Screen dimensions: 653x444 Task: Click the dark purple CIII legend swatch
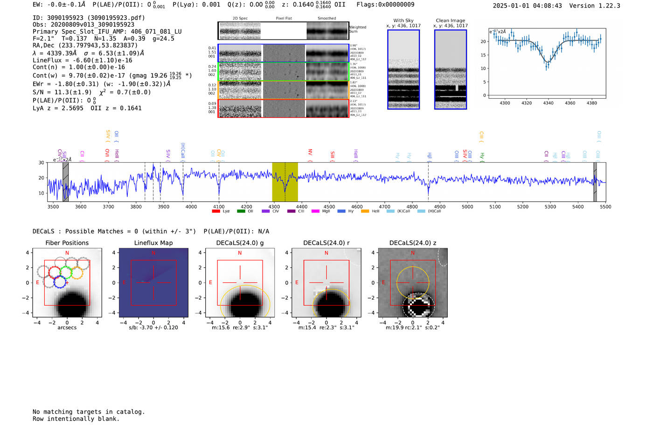coord(292,212)
